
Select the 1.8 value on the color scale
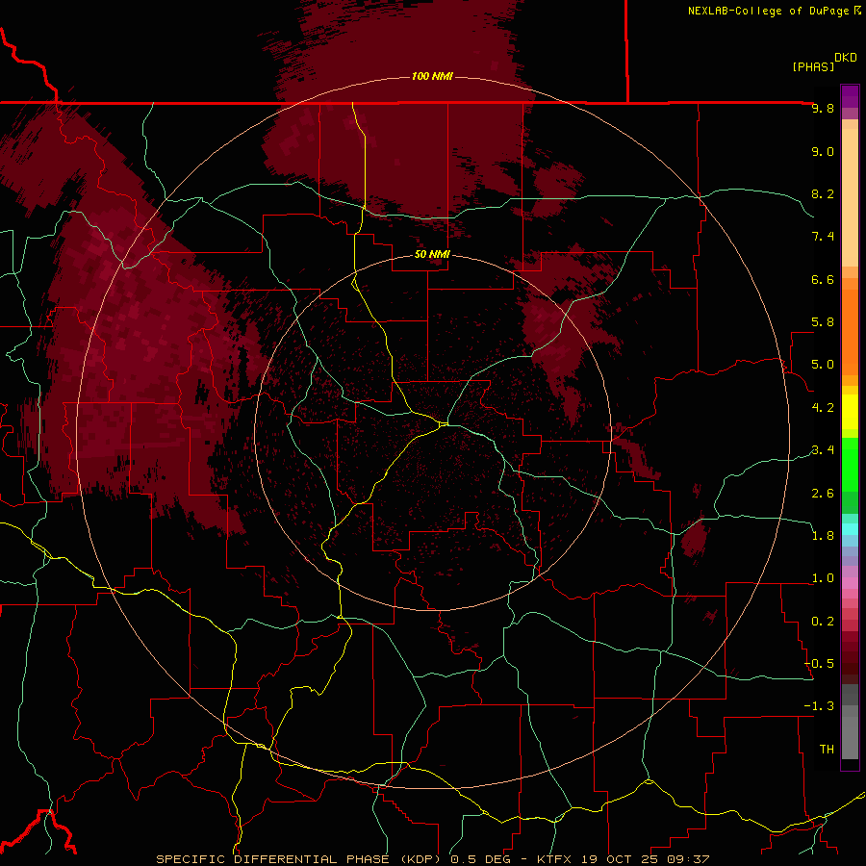(823, 536)
